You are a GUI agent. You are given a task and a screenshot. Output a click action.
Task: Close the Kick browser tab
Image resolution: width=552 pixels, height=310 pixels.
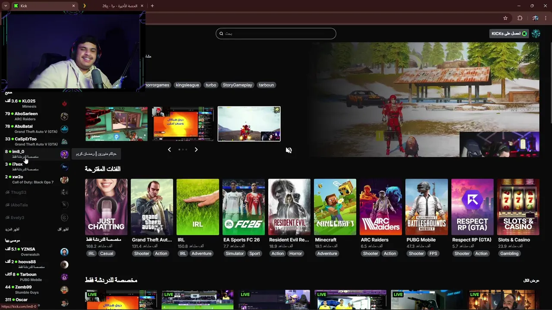tap(73, 6)
